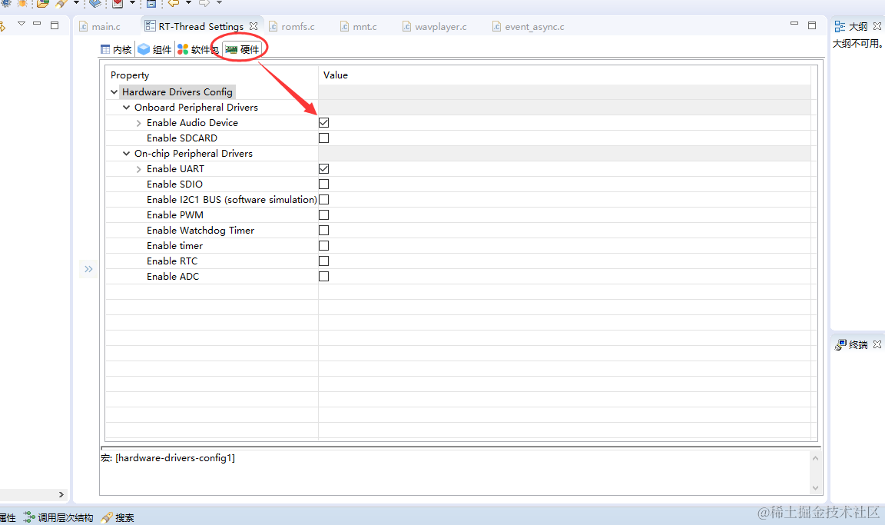Click the Value column header

(335, 75)
